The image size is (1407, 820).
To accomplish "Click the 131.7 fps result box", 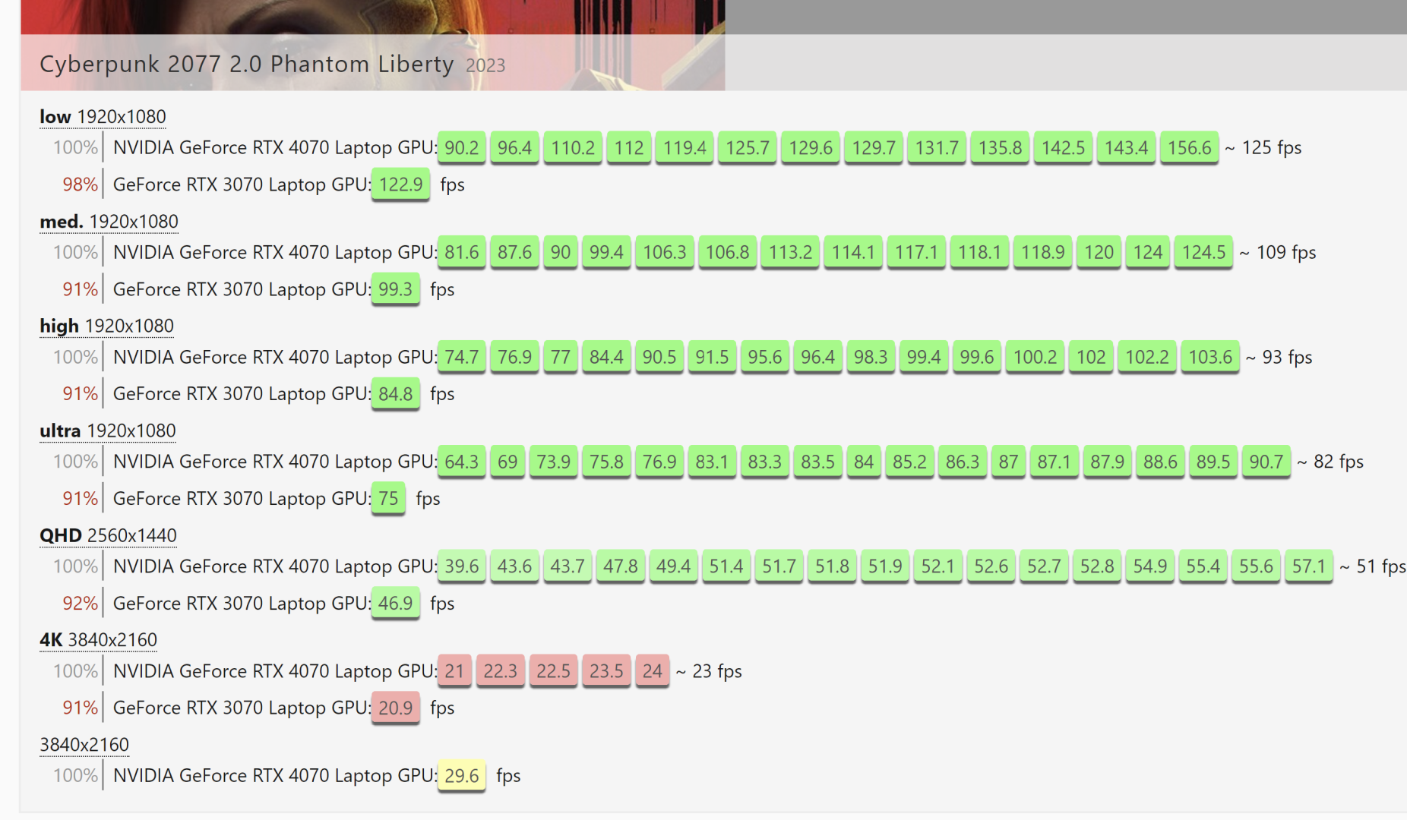I will (x=937, y=147).
